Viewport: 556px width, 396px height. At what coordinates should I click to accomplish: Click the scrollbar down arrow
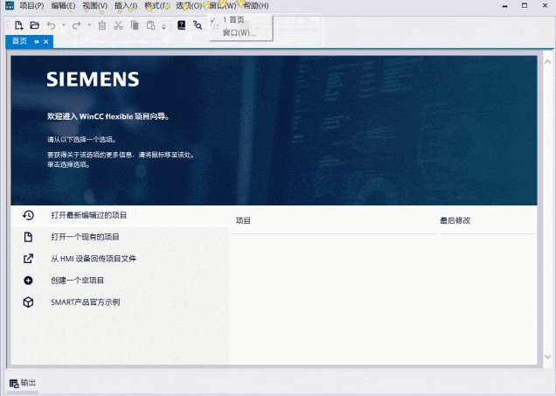pyautogui.click(x=547, y=357)
